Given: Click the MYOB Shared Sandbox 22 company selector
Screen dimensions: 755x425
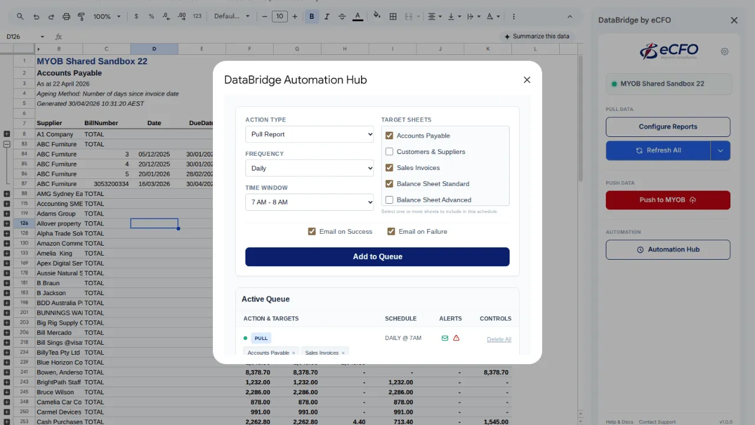Looking at the screenshot, I should [x=668, y=84].
